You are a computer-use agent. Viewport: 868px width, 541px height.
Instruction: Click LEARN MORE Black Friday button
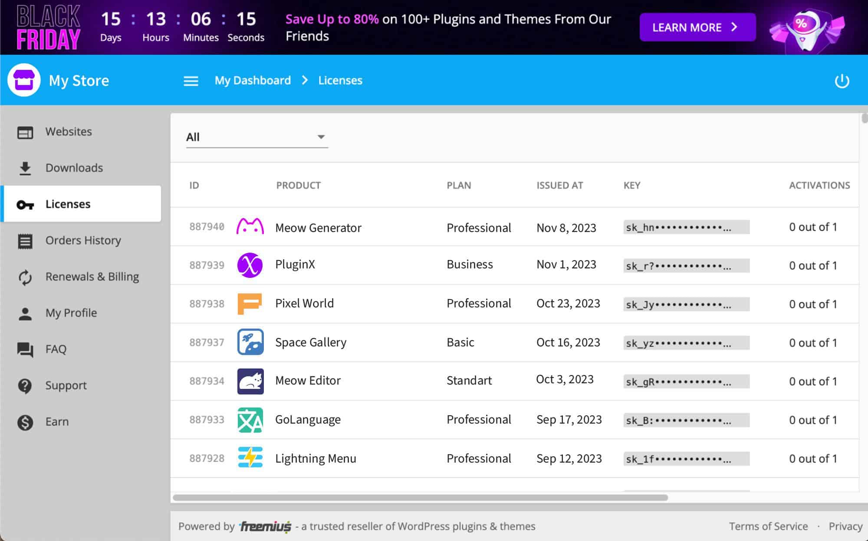tap(694, 27)
